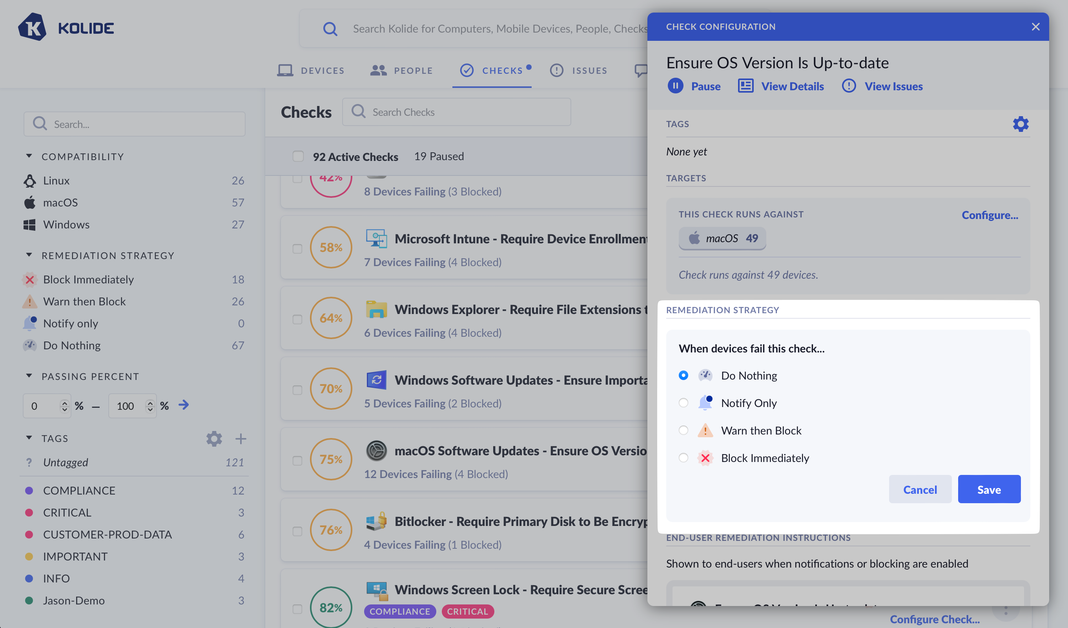Screen dimensions: 1068x628
Task: Click the Configure... targets link
Action: (x=990, y=215)
